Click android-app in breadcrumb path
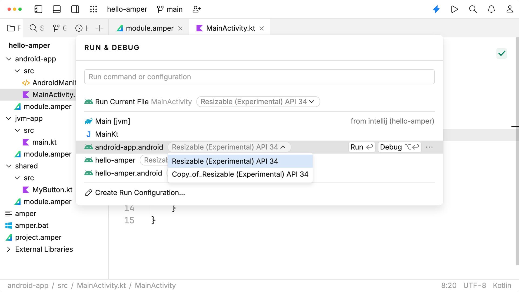519x292 pixels. (x=28, y=286)
